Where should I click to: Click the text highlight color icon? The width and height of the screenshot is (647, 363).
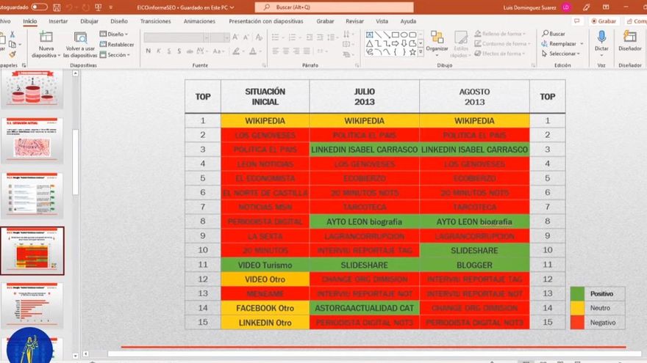236,51
